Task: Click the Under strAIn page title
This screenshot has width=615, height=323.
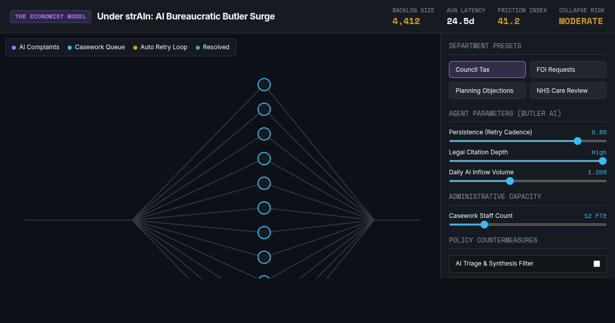Action: [x=186, y=16]
